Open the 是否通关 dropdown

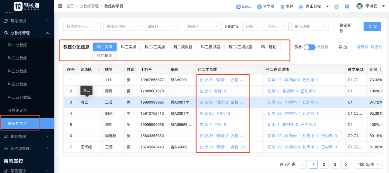click(x=310, y=27)
